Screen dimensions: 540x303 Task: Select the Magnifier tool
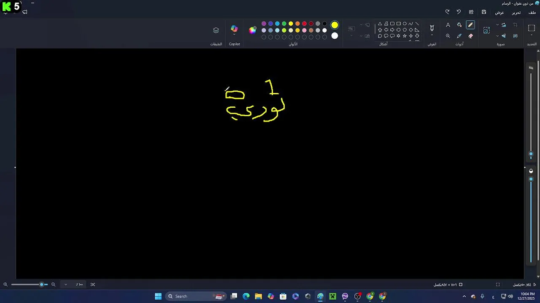tap(448, 36)
